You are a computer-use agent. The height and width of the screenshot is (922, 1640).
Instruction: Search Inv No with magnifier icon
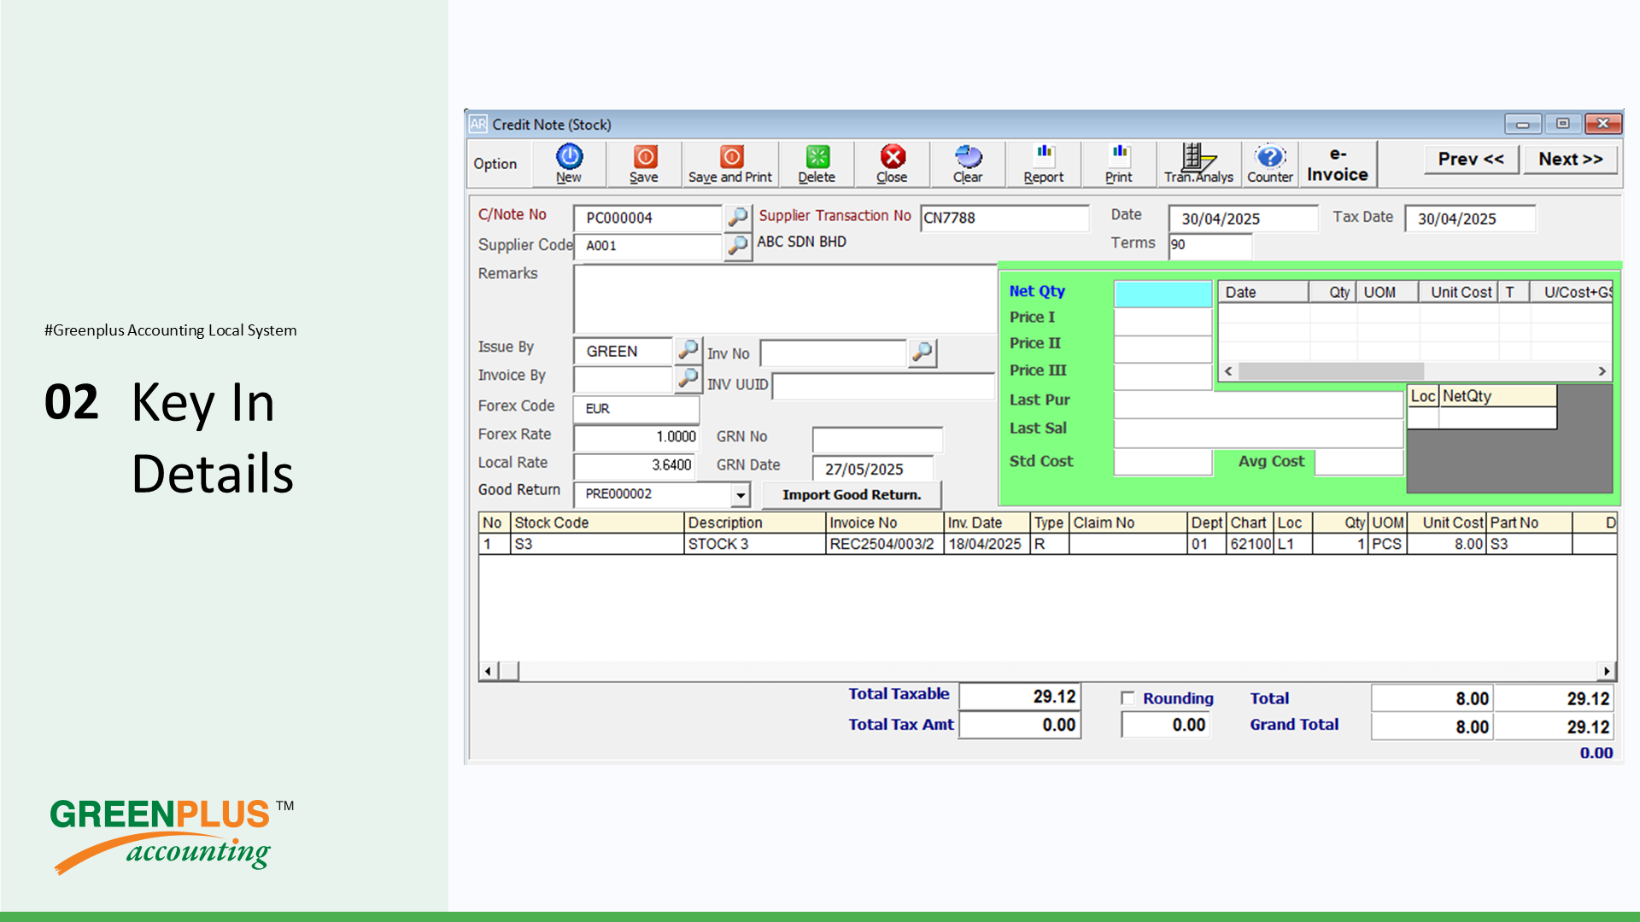pos(922,352)
